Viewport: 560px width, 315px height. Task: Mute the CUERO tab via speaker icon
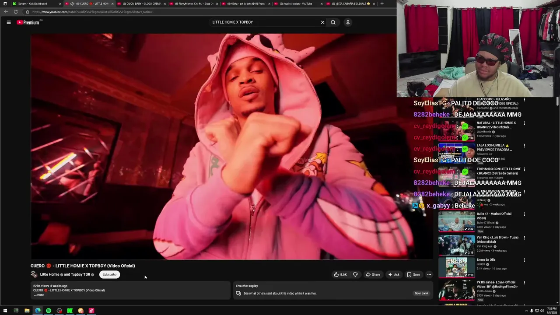click(x=72, y=3)
